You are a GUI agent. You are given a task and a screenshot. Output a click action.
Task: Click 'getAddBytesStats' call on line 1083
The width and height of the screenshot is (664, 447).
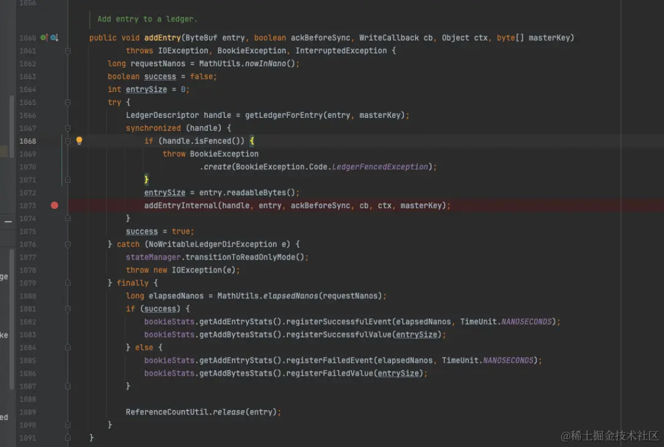coord(235,335)
